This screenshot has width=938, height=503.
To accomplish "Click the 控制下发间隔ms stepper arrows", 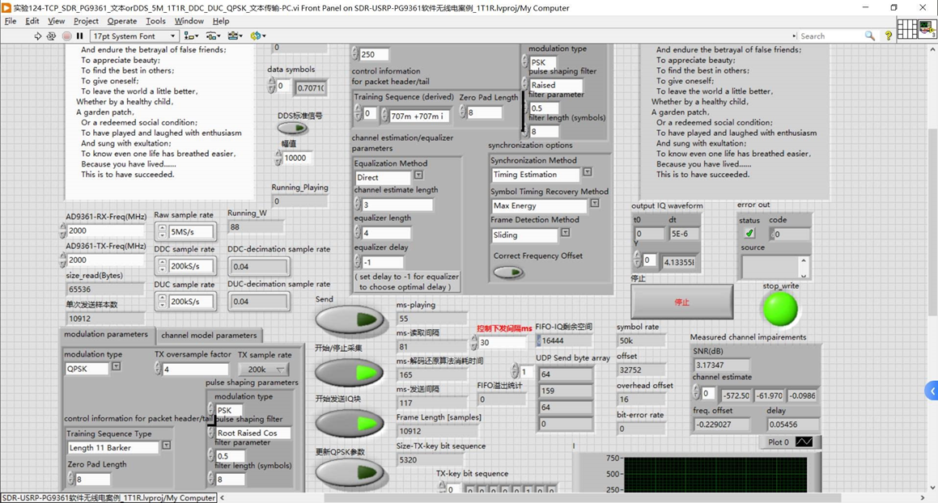I will (x=474, y=343).
